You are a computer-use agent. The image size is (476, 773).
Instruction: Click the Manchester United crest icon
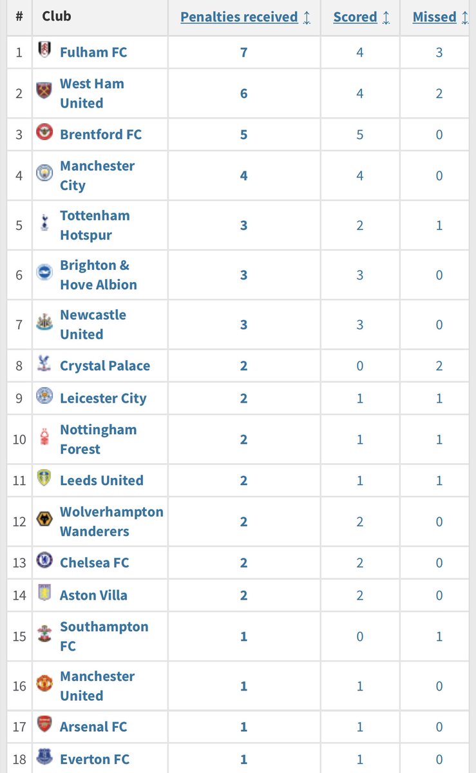click(x=44, y=683)
